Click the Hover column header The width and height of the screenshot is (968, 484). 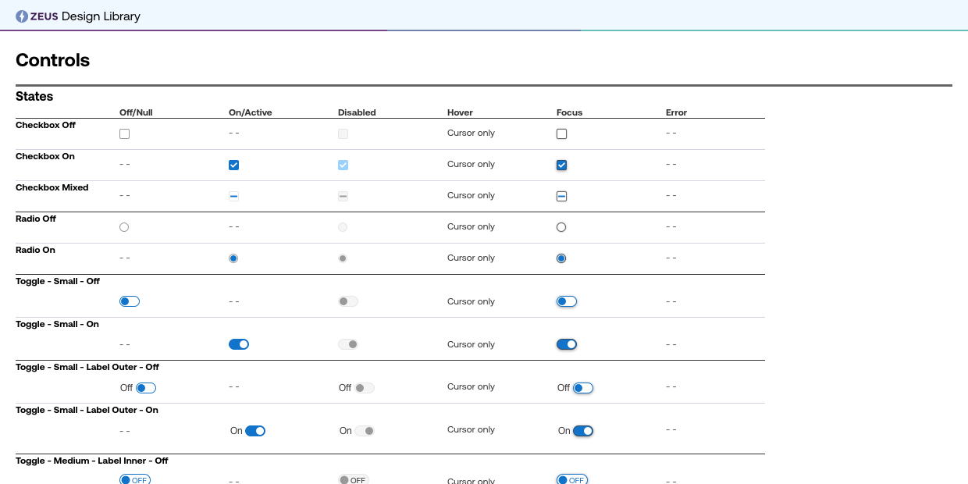point(461,112)
